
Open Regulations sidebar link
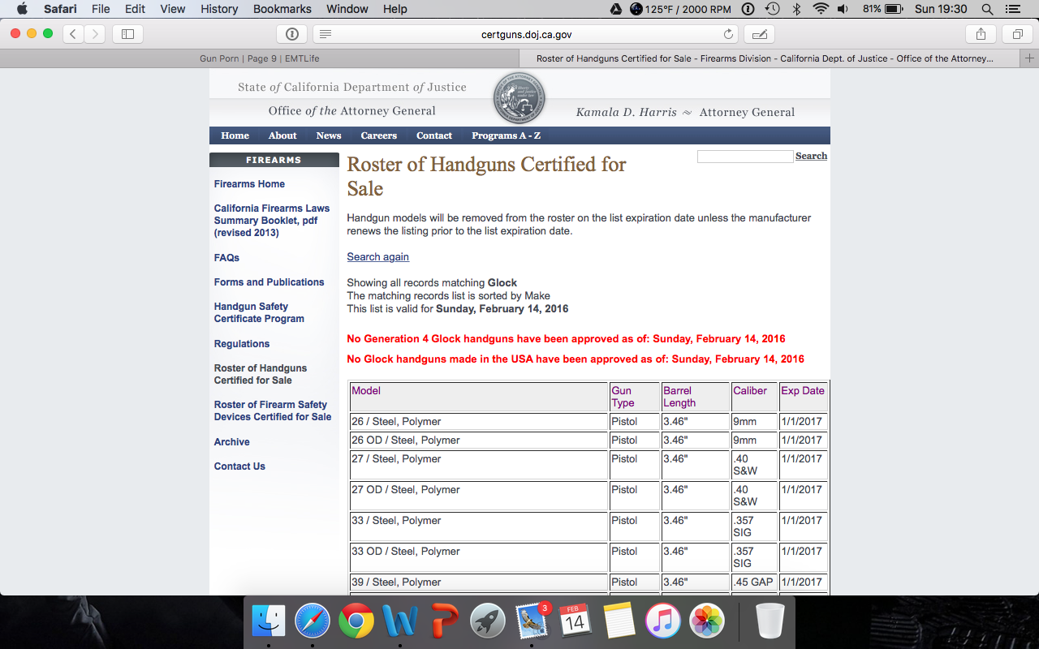coord(242,344)
